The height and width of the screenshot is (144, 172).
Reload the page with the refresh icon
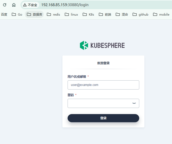(x=5, y=5)
